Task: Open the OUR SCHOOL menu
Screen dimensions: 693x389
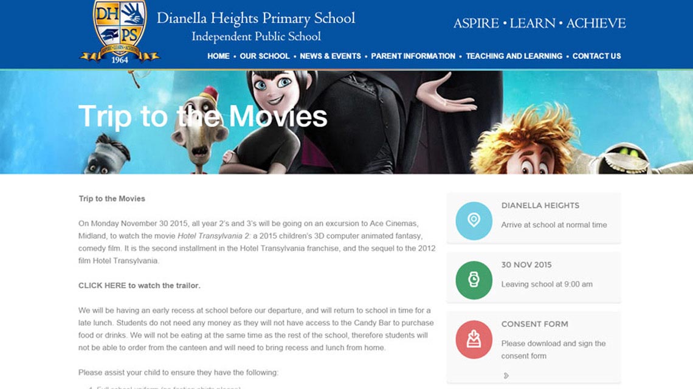Action: pos(264,56)
